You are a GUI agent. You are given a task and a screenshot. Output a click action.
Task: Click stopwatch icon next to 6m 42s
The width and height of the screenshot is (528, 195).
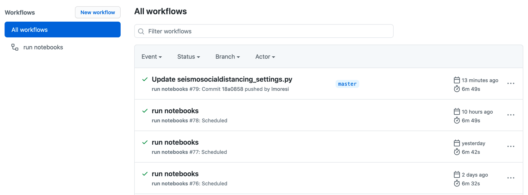[457, 152]
